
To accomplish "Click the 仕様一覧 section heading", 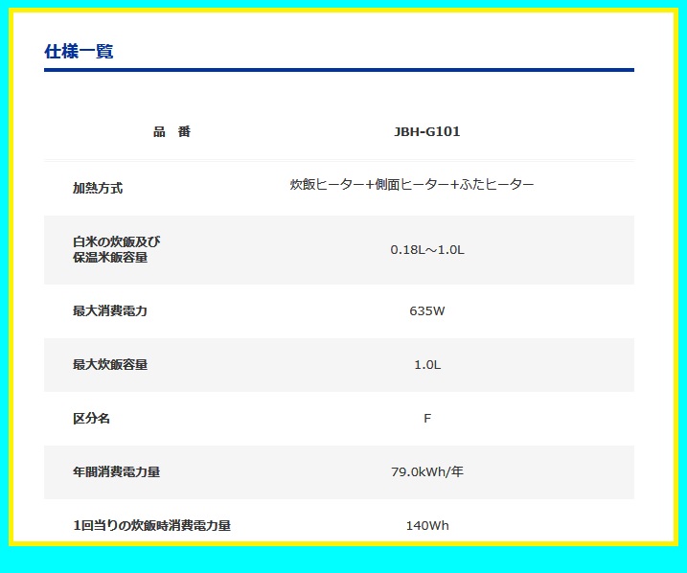I will 79,52.
